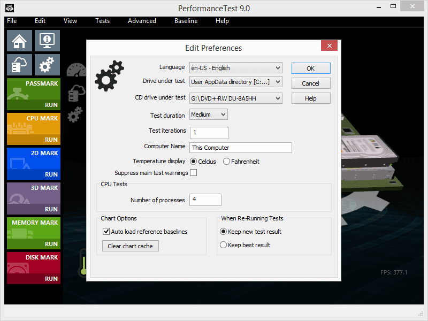Select Fahrenheit temperature display
This screenshot has width=428, height=321.
227,161
